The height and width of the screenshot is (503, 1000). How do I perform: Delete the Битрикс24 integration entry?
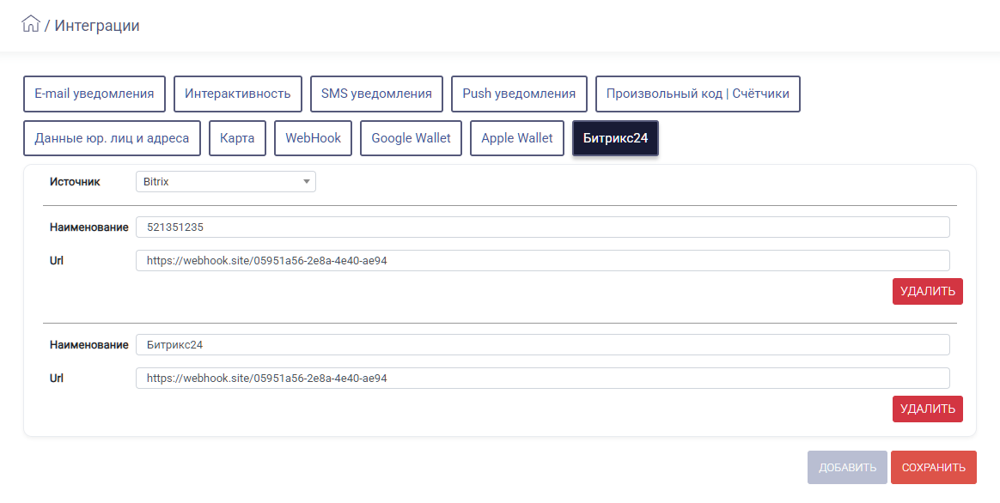coord(927,409)
